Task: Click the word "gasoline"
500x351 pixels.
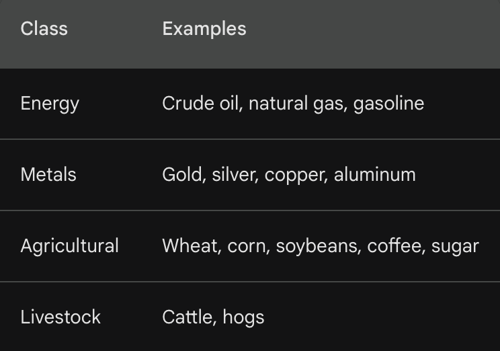Action: pyautogui.click(x=388, y=104)
